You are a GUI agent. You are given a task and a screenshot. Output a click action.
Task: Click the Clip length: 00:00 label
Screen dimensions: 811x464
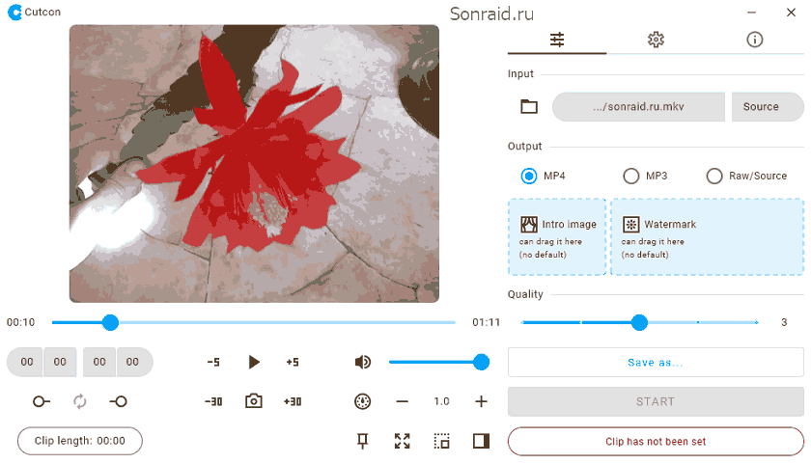click(79, 441)
